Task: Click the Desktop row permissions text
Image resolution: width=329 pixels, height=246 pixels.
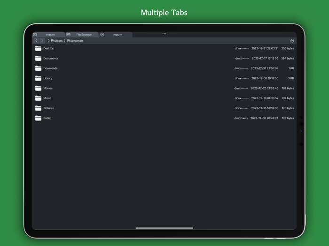Action: (242, 48)
